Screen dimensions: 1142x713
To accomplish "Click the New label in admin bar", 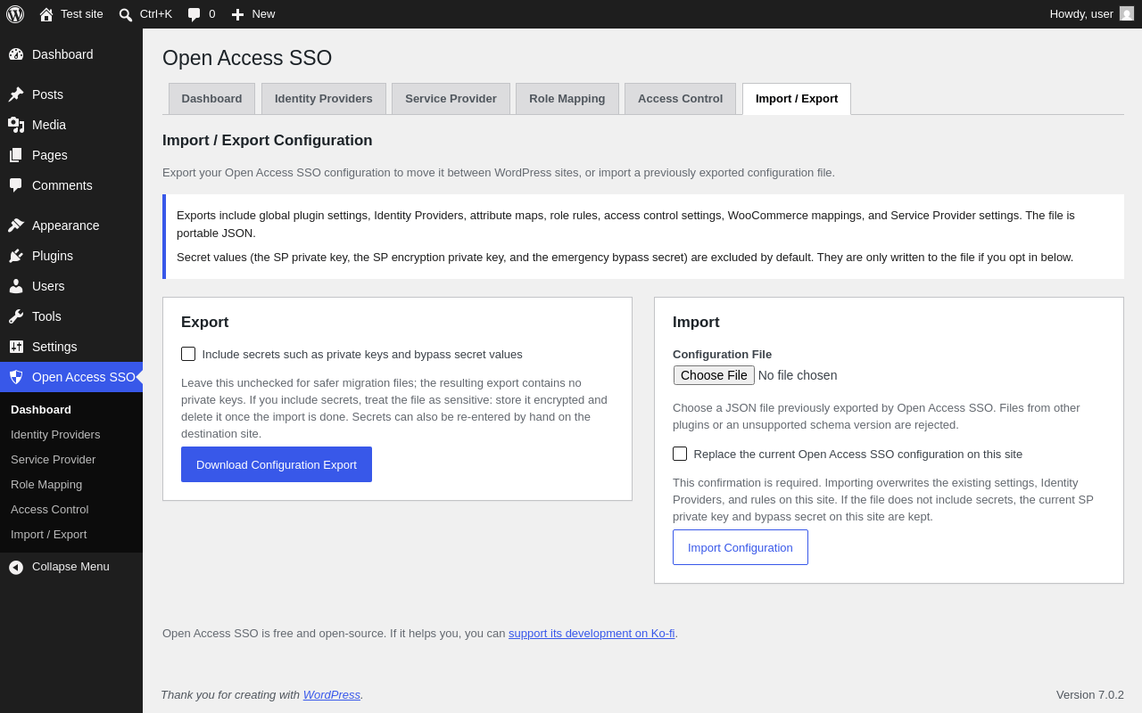I will click(x=263, y=14).
